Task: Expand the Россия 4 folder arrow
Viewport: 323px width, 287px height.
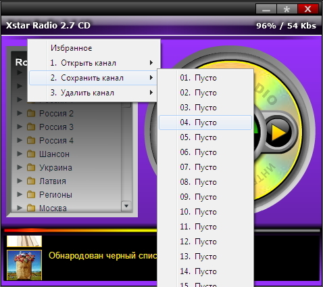Action: coord(20,140)
